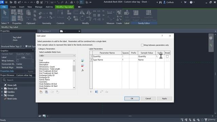
Task: Select 'Family Name' in category parameters list
Action: coord(44,80)
